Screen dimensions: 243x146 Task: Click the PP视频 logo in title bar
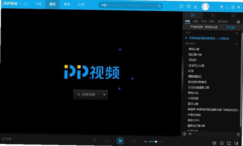pyautogui.click(x=10, y=3)
